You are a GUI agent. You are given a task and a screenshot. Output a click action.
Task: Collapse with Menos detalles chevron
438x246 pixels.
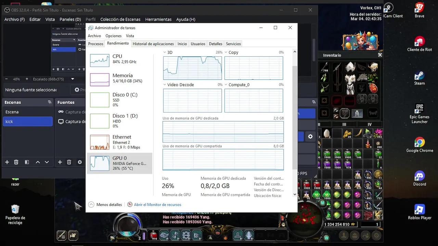pyautogui.click(x=91, y=205)
